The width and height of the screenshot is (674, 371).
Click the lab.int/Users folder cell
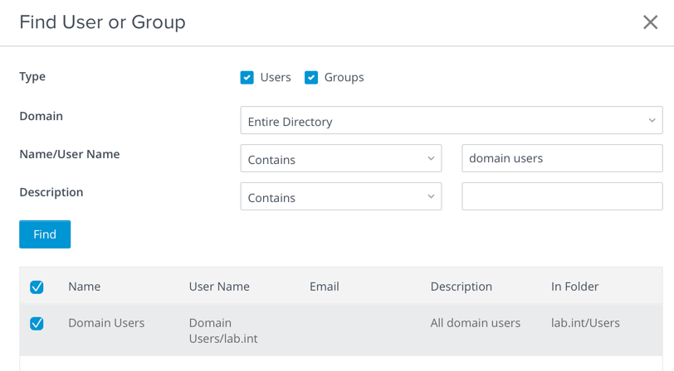point(585,323)
